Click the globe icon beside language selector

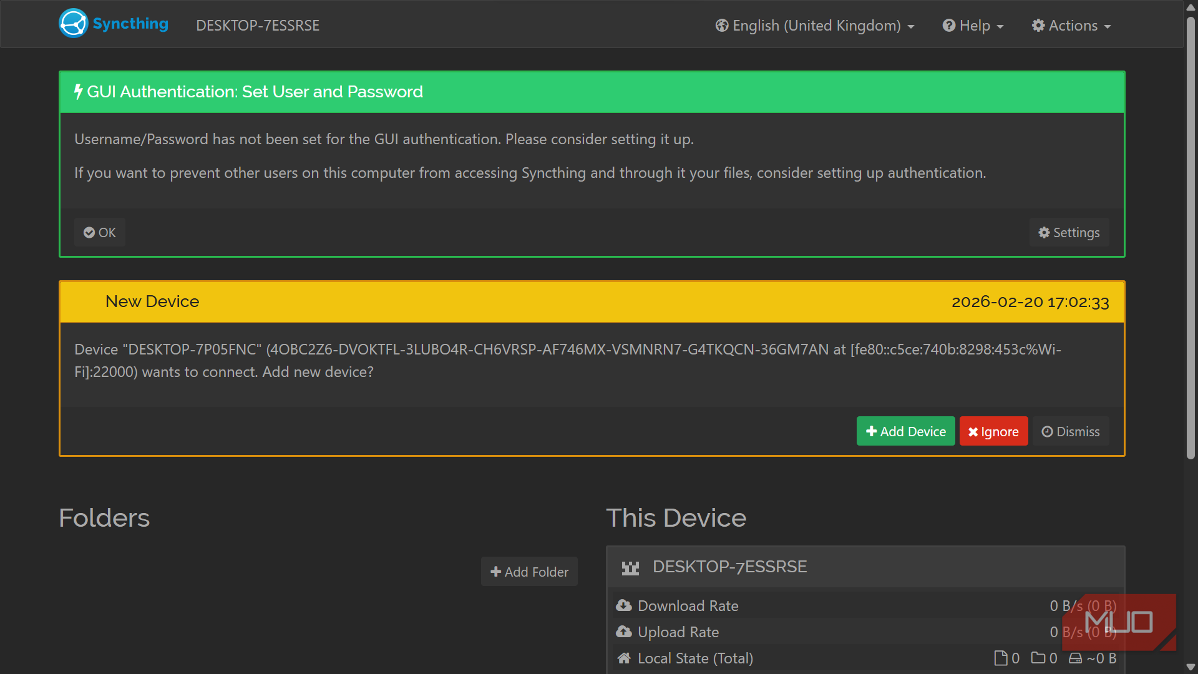pyautogui.click(x=722, y=26)
